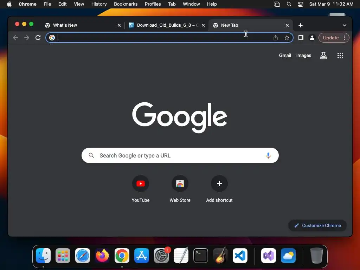Launch Safari from the Dock
Viewport: 360px width, 270px height.
pyautogui.click(x=83, y=256)
